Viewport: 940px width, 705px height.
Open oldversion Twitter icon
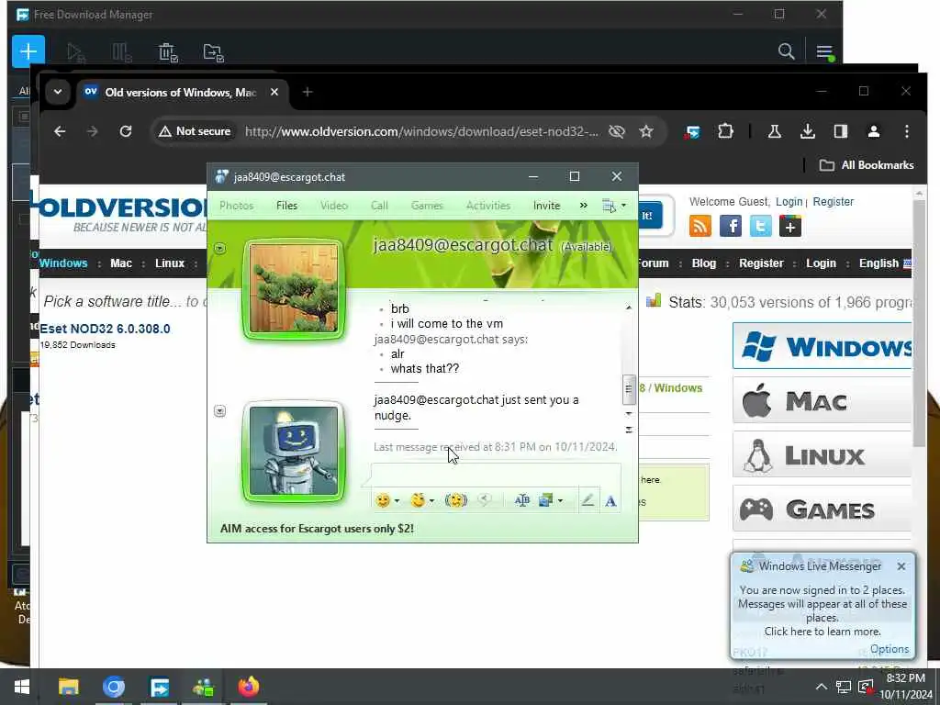[x=760, y=226]
